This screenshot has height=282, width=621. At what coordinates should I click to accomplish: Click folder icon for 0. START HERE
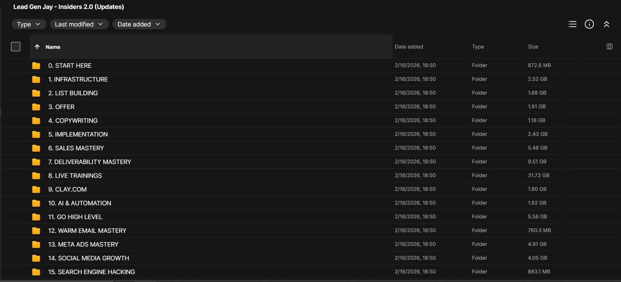pos(36,66)
